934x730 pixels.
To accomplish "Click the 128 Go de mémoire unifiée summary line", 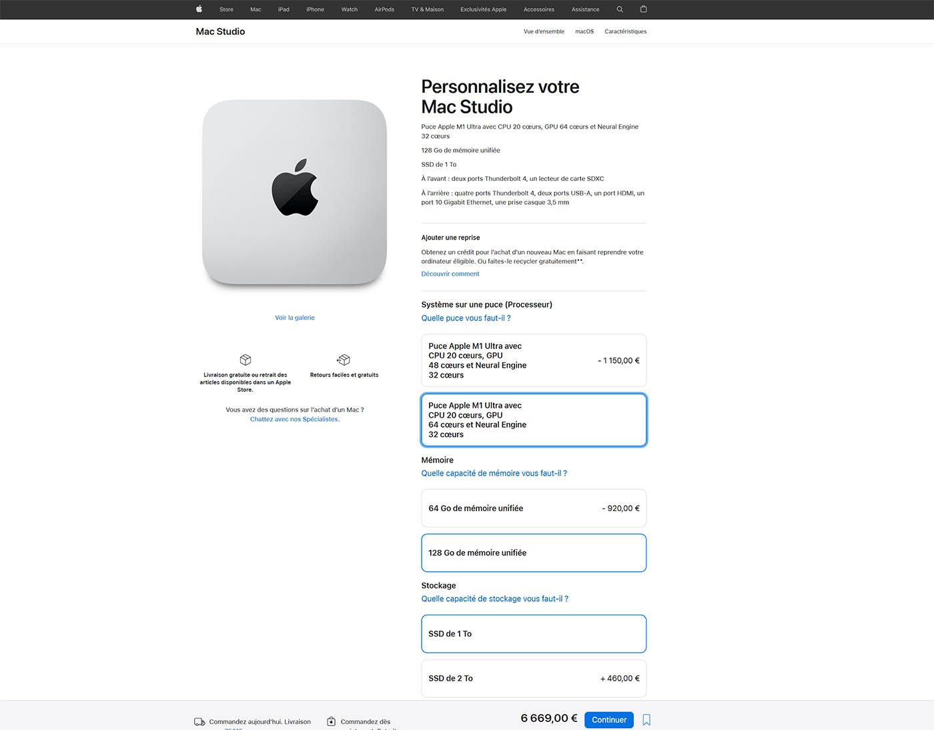I will coord(460,150).
